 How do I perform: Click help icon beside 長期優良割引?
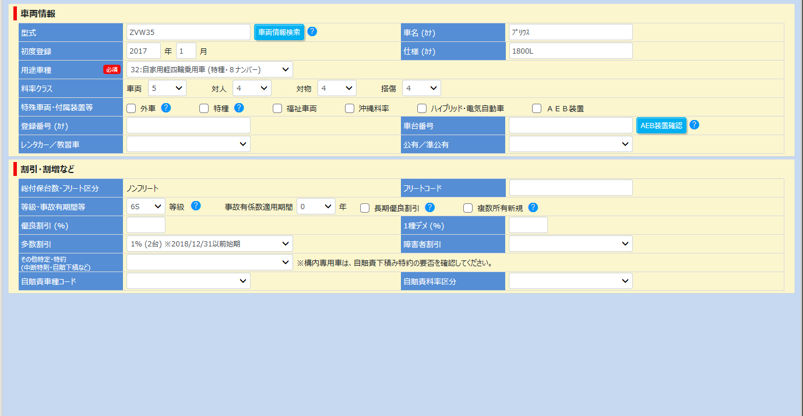pyautogui.click(x=430, y=207)
